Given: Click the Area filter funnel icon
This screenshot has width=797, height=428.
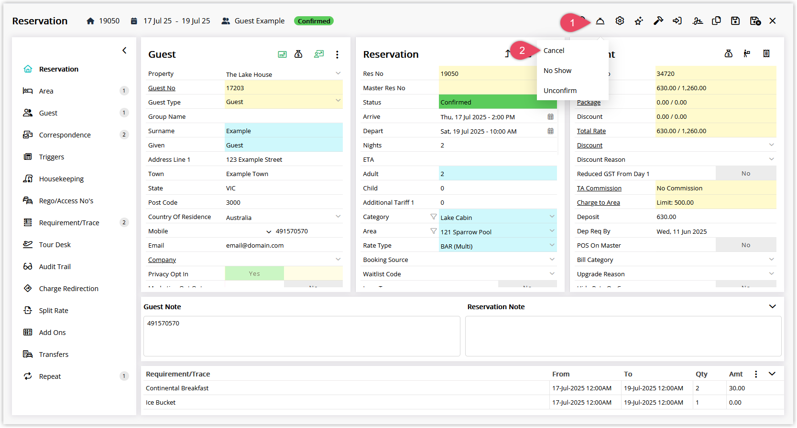Looking at the screenshot, I should click(433, 231).
